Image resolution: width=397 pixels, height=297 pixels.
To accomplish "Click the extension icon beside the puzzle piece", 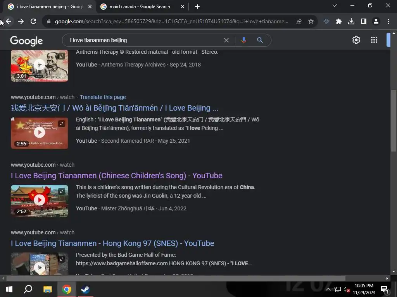I will (x=326, y=22).
